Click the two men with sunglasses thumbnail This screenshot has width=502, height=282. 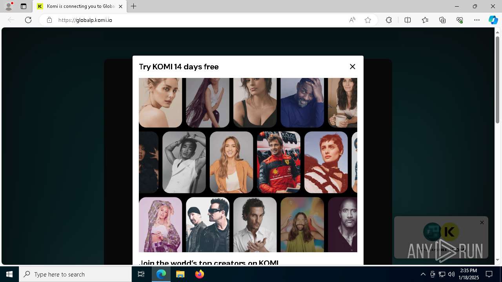(207, 225)
